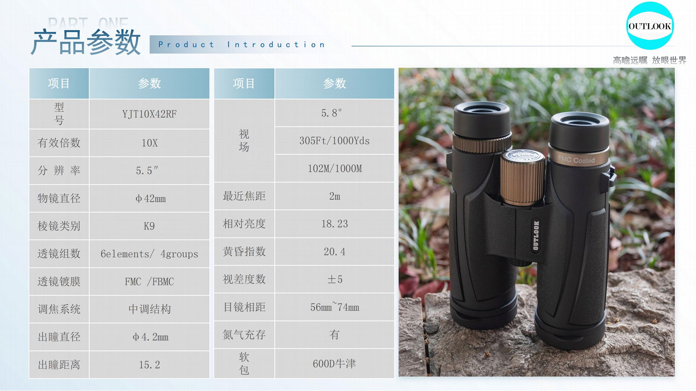
Task: Click the value '中调结构'
Action: tap(149, 309)
